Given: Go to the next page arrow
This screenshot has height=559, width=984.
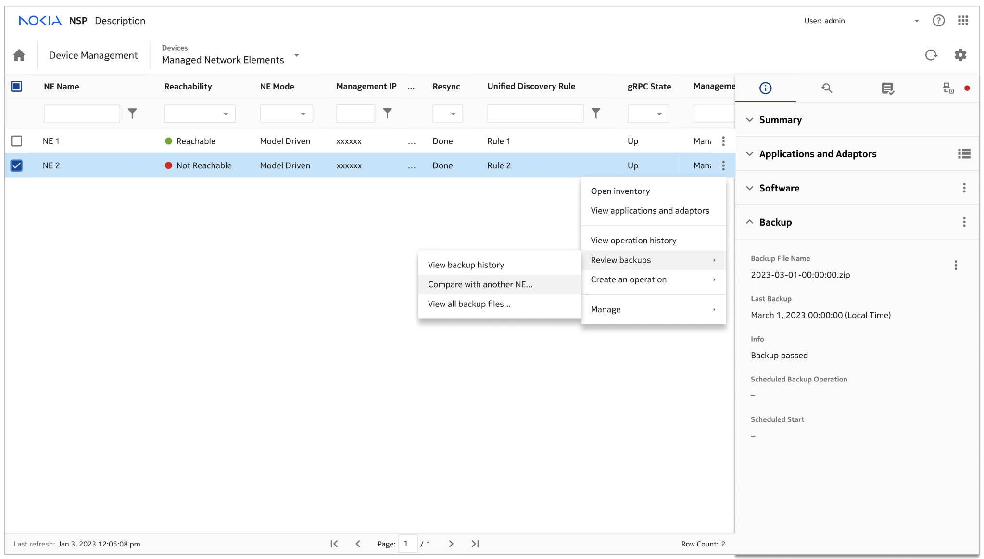Looking at the screenshot, I should coord(451,544).
